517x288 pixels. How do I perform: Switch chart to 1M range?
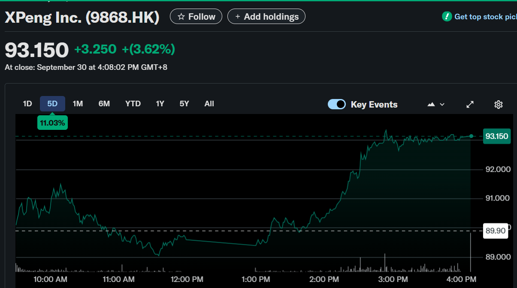78,104
